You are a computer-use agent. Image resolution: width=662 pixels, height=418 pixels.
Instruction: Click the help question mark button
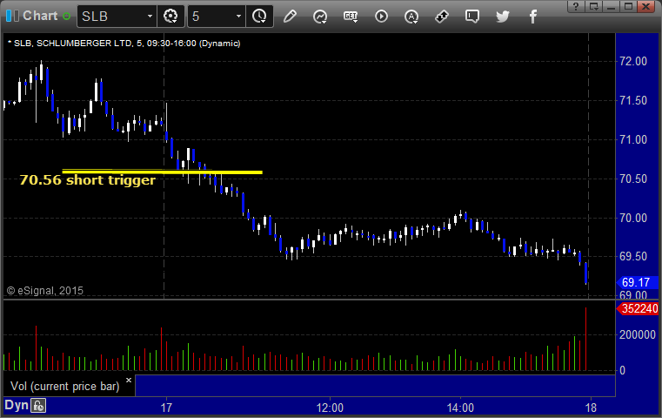[x=576, y=6]
